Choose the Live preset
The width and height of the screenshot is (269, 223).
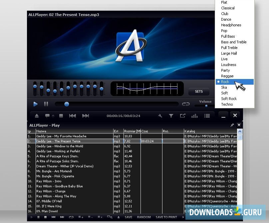pyautogui.click(x=234, y=59)
